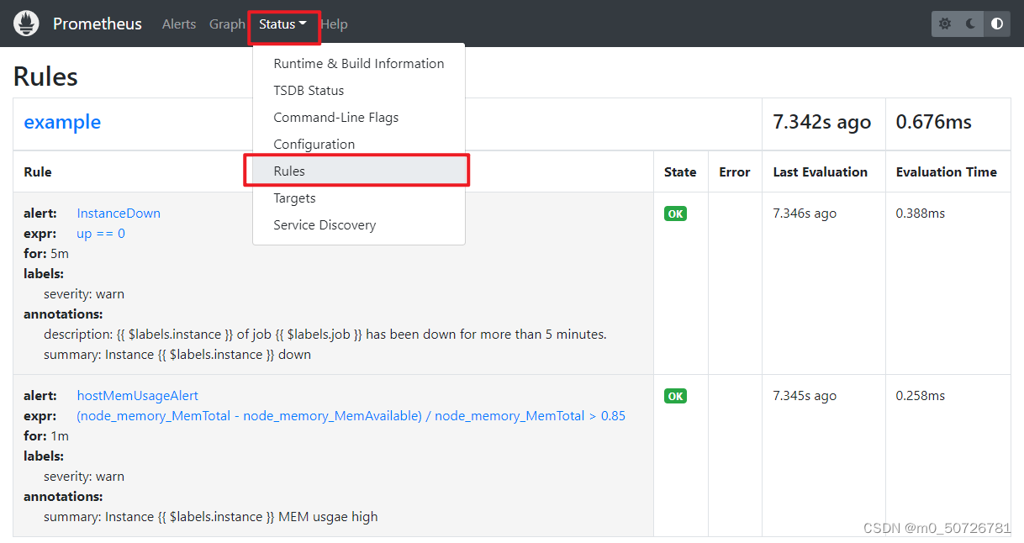Switch to the dark theme moon icon

click(971, 24)
